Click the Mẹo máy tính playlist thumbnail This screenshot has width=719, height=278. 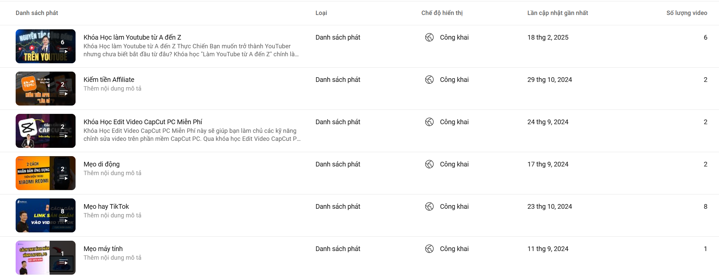[45, 258]
